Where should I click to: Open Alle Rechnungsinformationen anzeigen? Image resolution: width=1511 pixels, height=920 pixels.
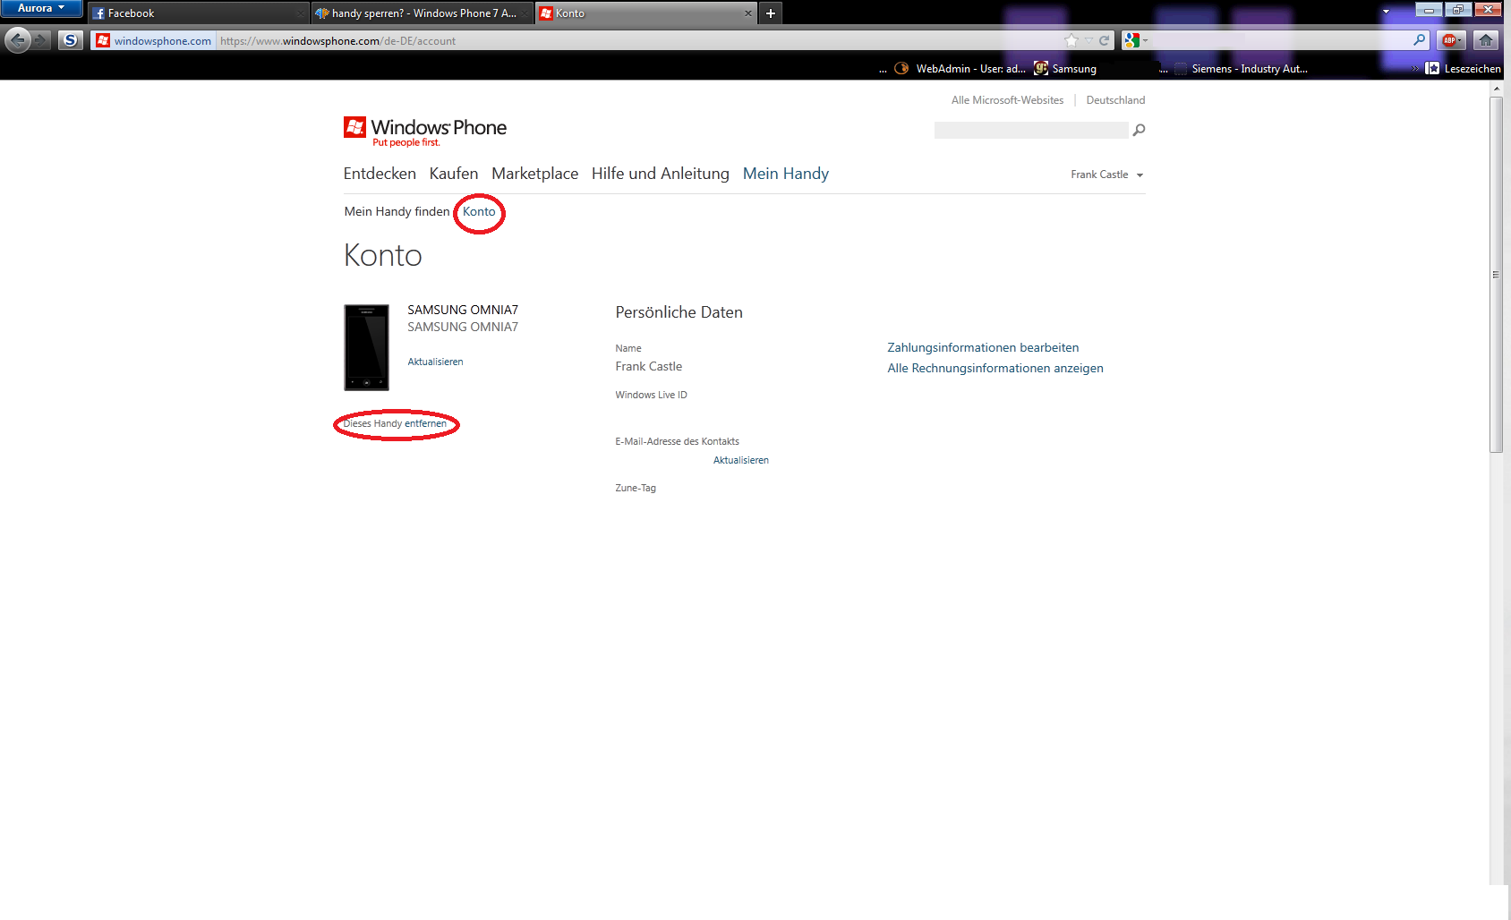[x=995, y=368]
